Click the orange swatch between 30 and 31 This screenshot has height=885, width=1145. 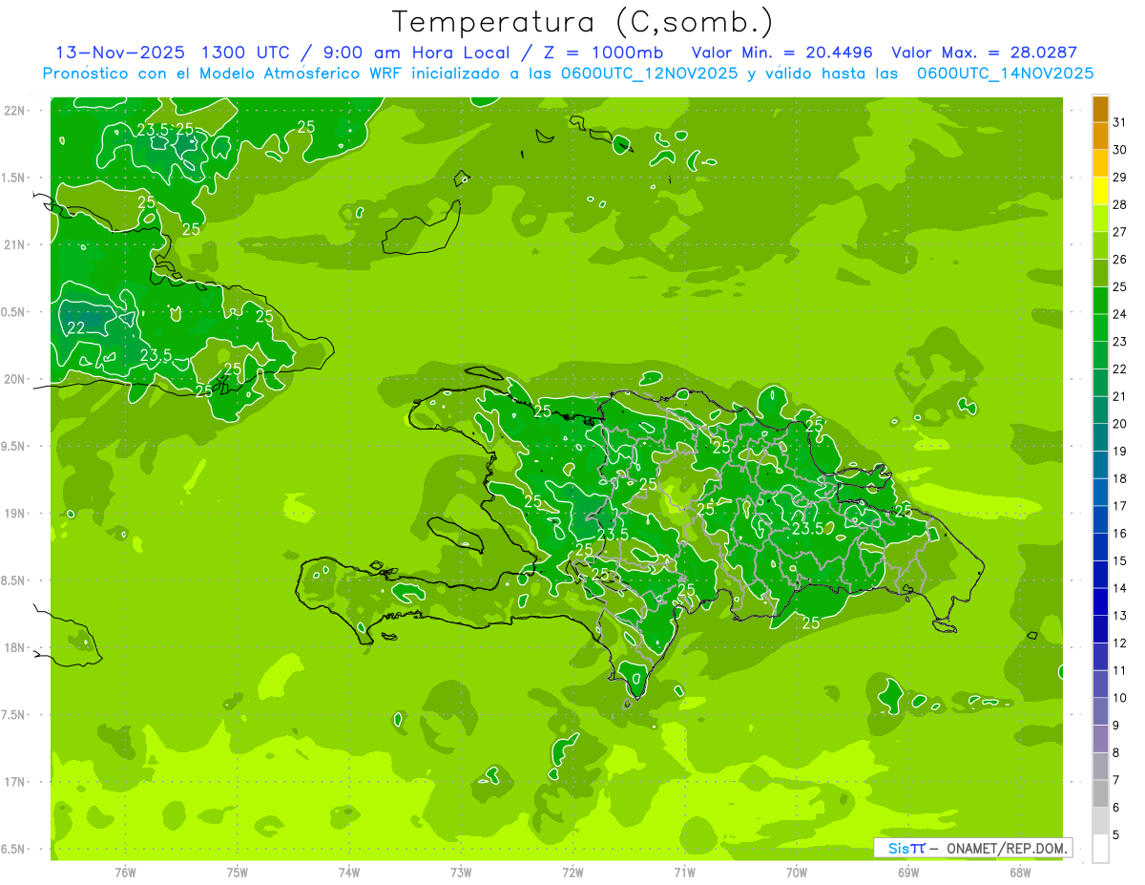(x=1100, y=137)
